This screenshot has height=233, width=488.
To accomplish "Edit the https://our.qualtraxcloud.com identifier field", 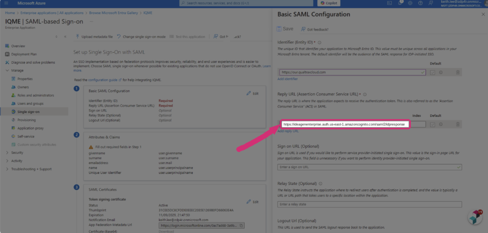I will coord(352,73).
